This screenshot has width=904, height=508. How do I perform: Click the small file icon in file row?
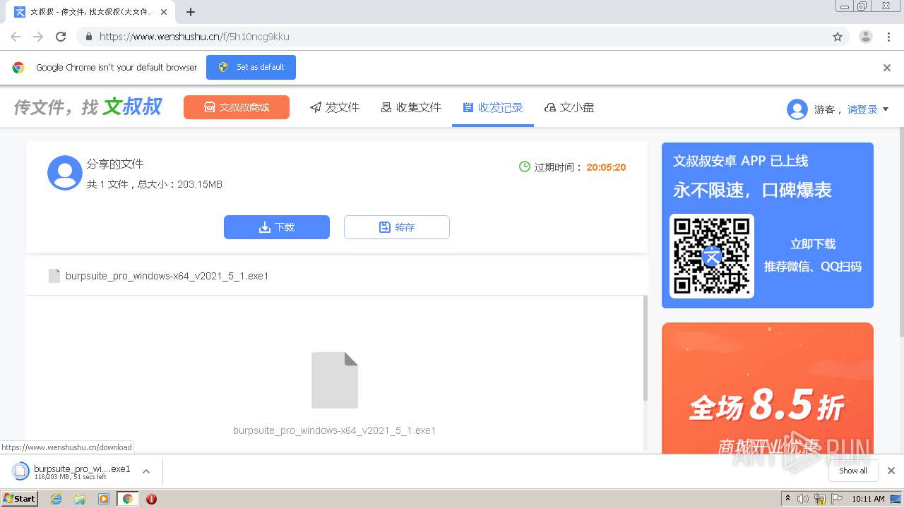pos(54,276)
